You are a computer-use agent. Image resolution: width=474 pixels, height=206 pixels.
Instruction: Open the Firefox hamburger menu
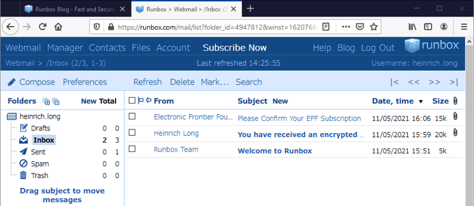tap(464, 27)
